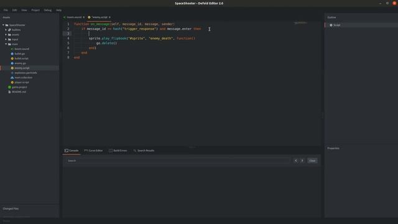Click the sound icon on boom.sound tab
This screenshot has width=398, height=224.
pyautogui.click(x=65, y=17)
